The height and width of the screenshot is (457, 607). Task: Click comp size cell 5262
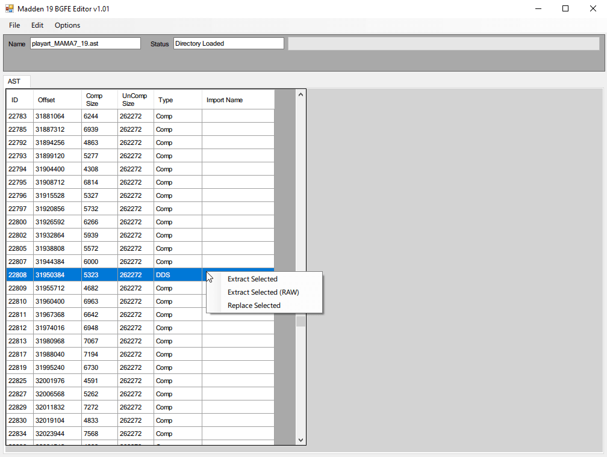pyautogui.click(x=99, y=394)
